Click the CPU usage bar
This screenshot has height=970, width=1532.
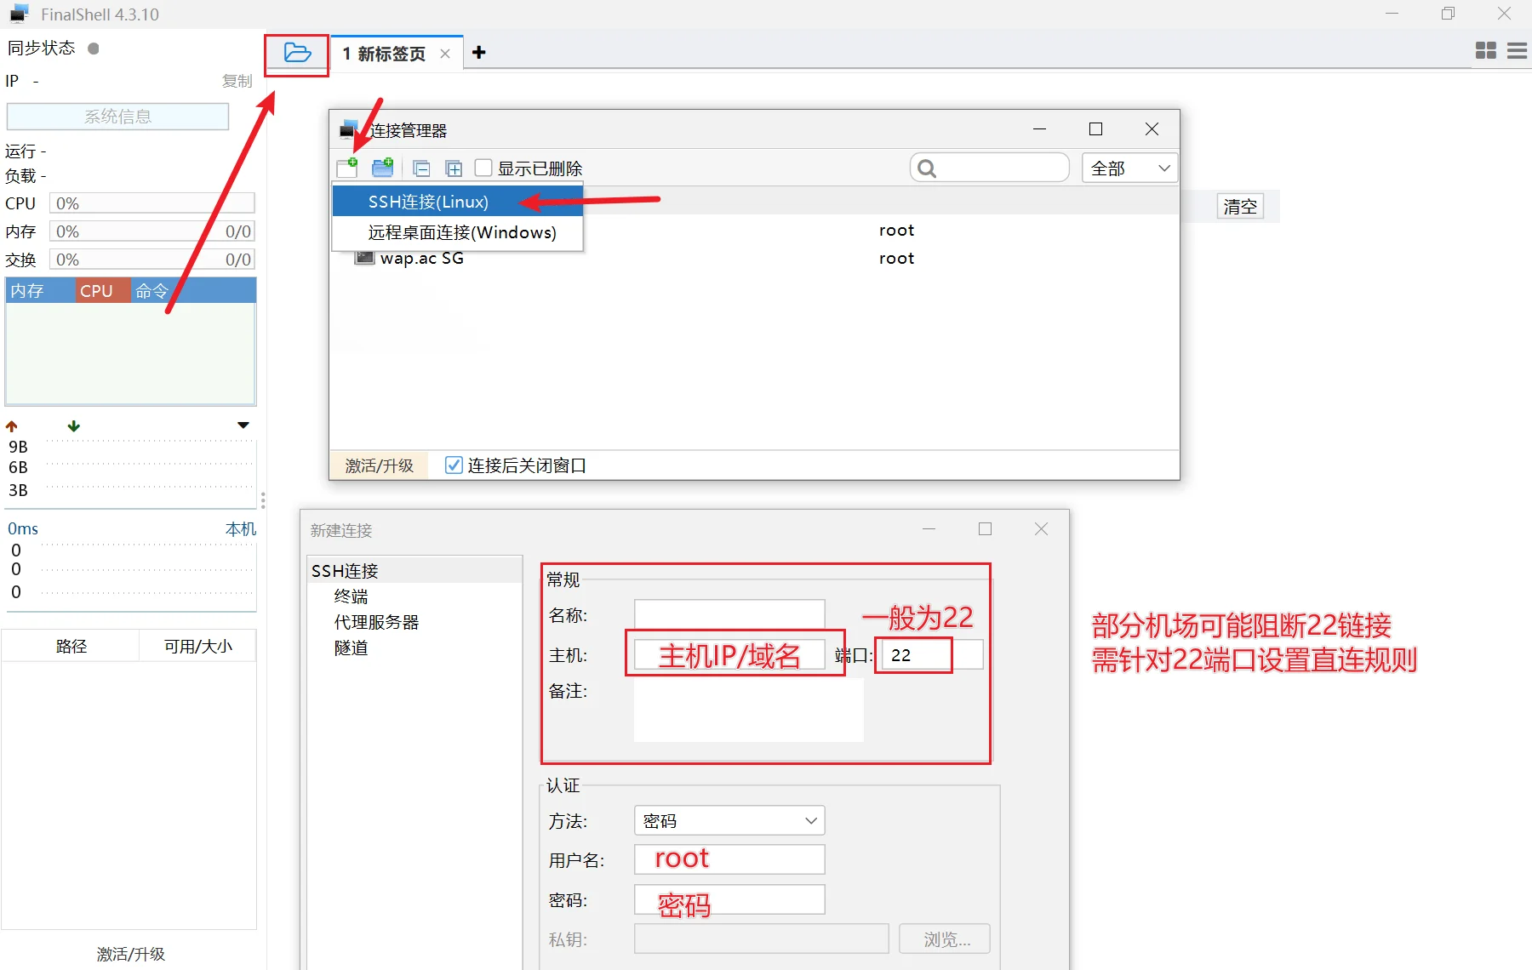coord(152,203)
